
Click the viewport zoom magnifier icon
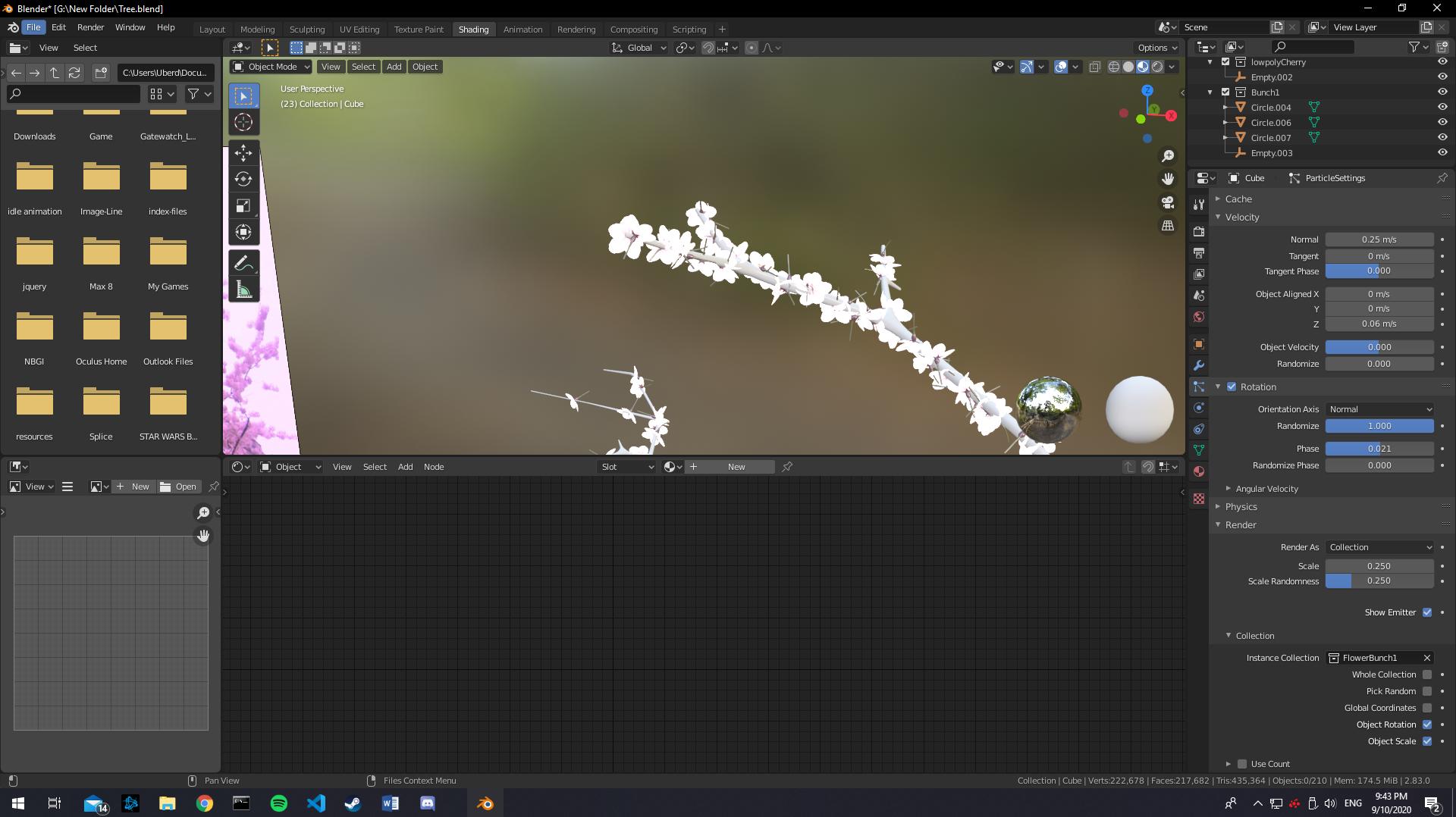pyautogui.click(x=1168, y=155)
